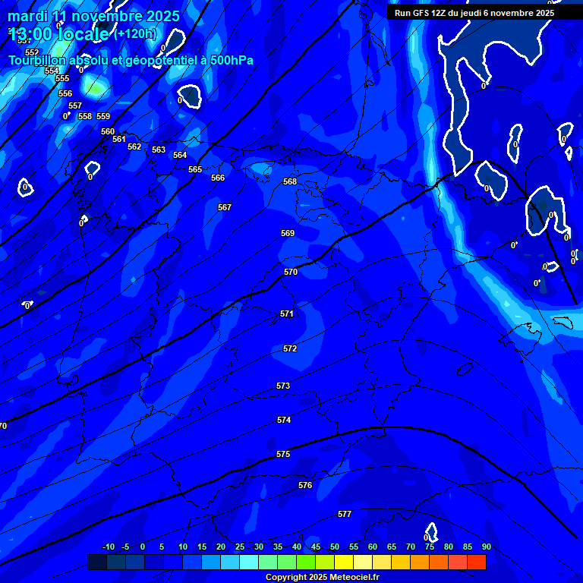Click the red legend swatch at value 90
This screenshot has width=583, height=583.
click(477, 562)
